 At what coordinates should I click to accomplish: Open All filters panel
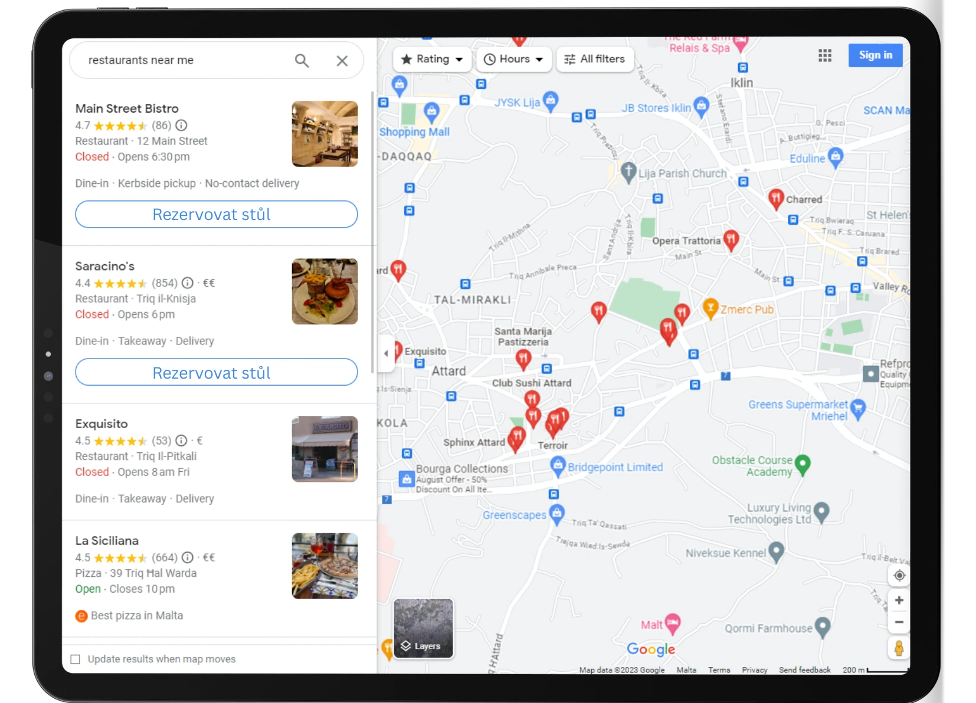595,59
